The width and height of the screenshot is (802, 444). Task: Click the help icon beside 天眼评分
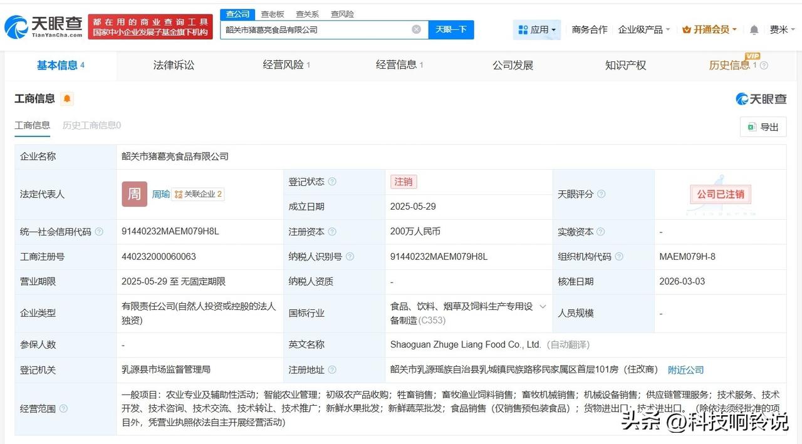600,194
